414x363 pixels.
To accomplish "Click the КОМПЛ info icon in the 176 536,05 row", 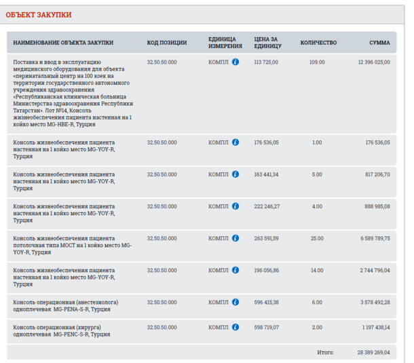I will (236, 142).
